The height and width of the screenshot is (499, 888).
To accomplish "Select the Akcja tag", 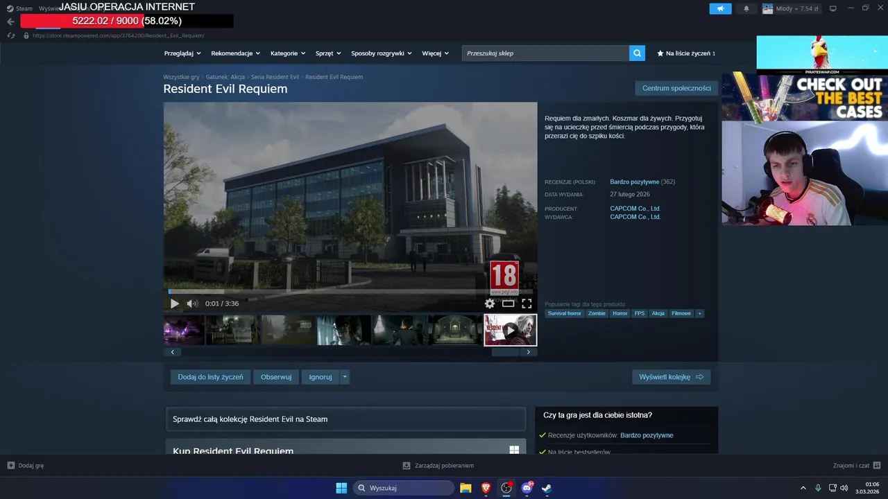I will pyautogui.click(x=658, y=313).
